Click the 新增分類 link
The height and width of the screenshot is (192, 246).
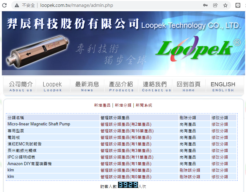click(123, 105)
